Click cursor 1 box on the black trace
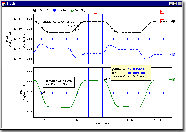The width and height of the screenshot is (186, 132). tap(162, 21)
